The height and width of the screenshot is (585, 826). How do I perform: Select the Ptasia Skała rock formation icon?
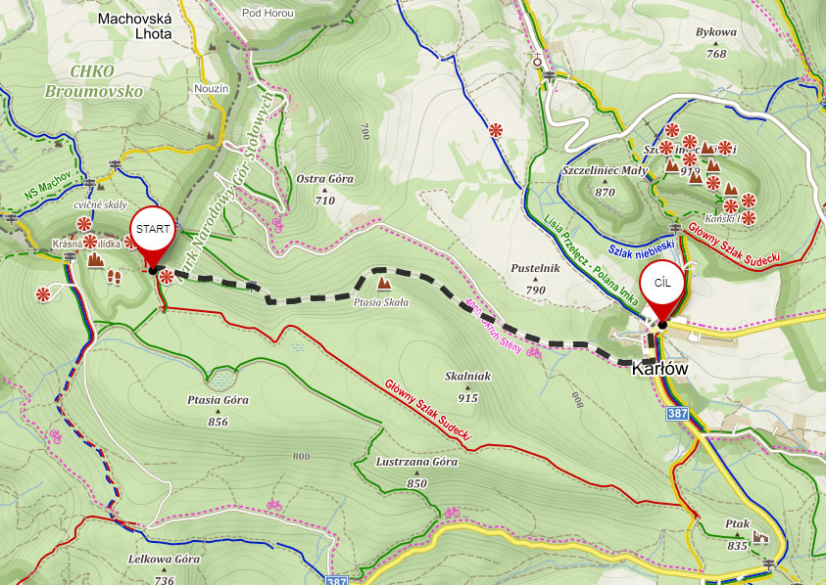(384, 284)
